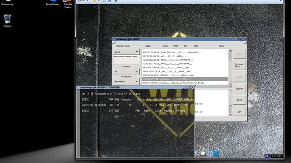Screen dimensions: 291x163
Task: Select network row 00:24:D1:7C:2A:9D
Action: [185, 53]
